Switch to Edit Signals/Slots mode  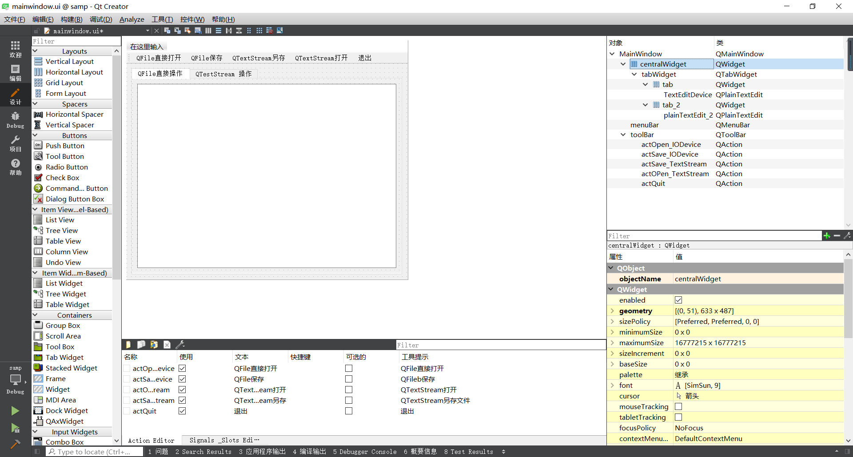point(177,31)
